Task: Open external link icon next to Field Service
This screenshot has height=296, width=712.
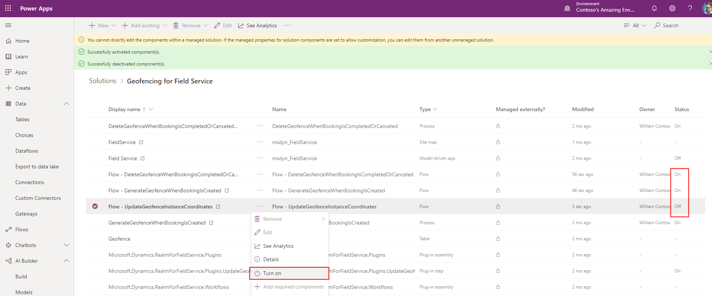Action: [x=142, y=158]
